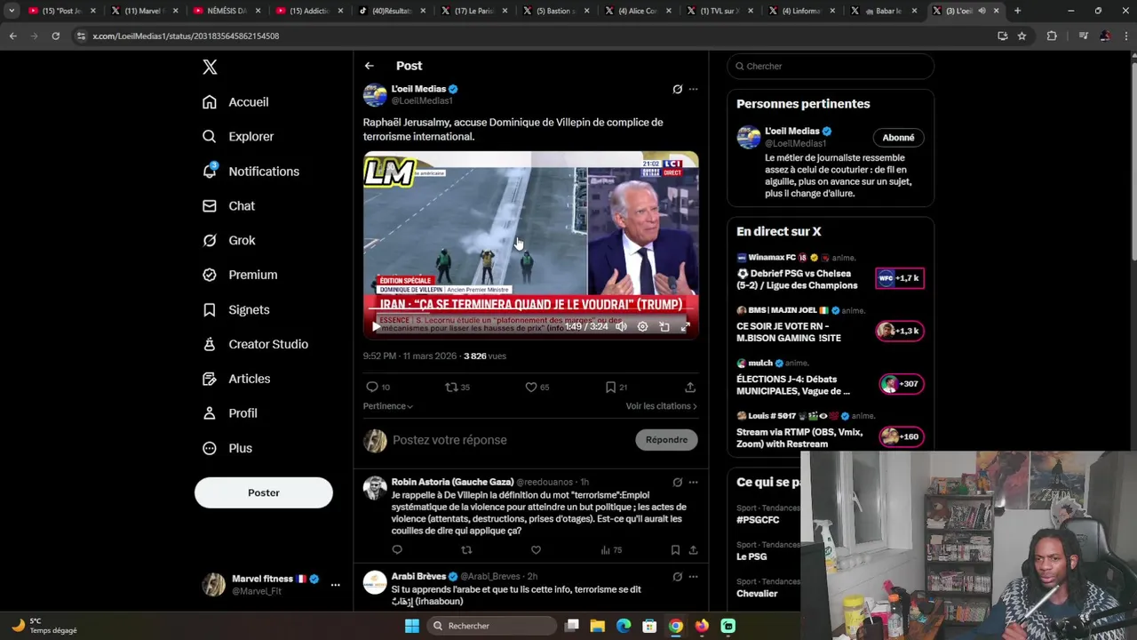Click the Grok icon on L'oeil Medias post
The image size is (1137, 640).
click(677, 89)
